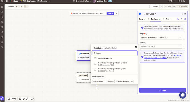Click the tools icon in bottom toolbar
190x102 pixels.
27,99
